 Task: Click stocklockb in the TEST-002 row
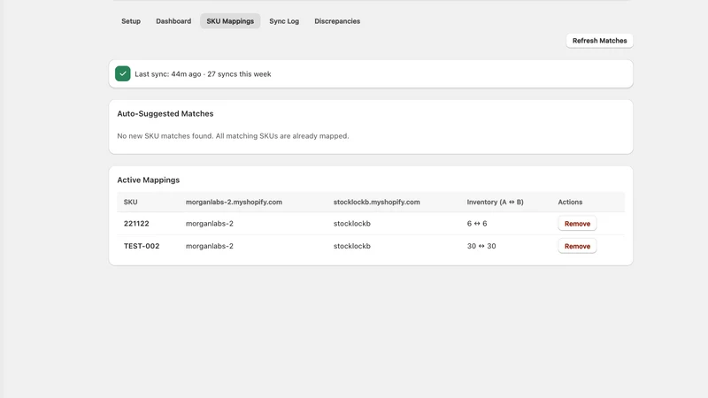tap(351, 246)
